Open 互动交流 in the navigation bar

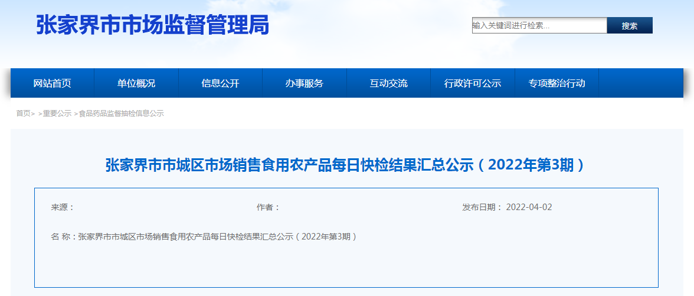388,83
